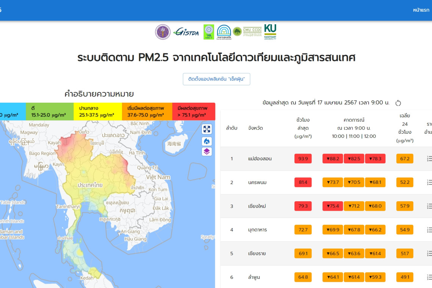The width and height of the screenshot is (432, 288).
Task: Click the จังหวัด column header
Action: pyautogui.click(x=255, y=128)
